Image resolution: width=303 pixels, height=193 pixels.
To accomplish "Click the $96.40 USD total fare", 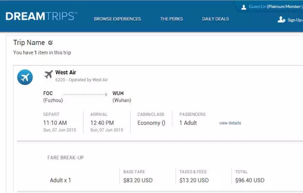I will (x=250, y=180).
